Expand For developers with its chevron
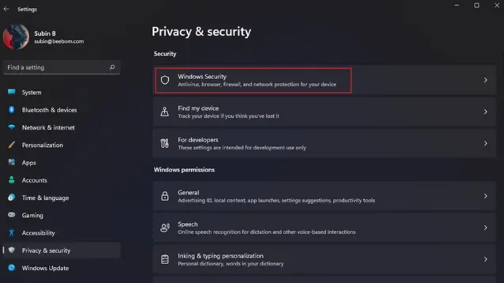 click(486, 144)
